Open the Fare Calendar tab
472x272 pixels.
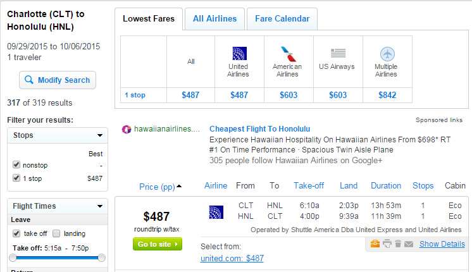tap(282, 18)
